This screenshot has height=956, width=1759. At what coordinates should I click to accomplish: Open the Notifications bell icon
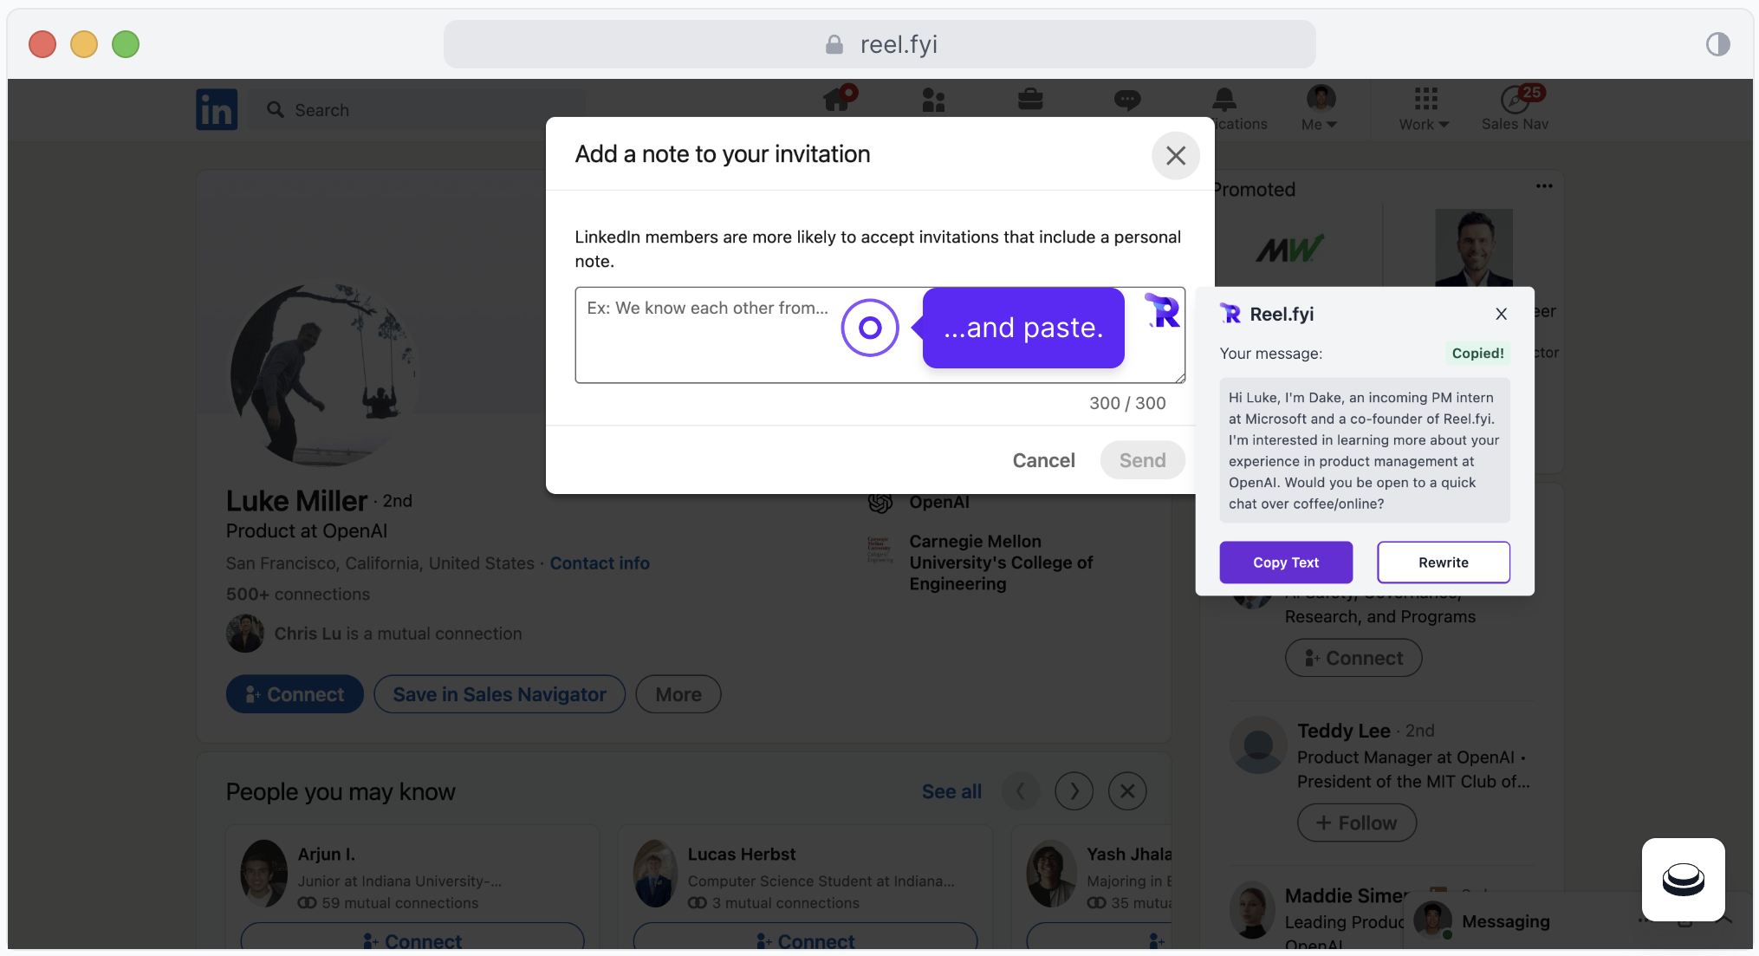pyautogui.click(x=1224, y=100)
